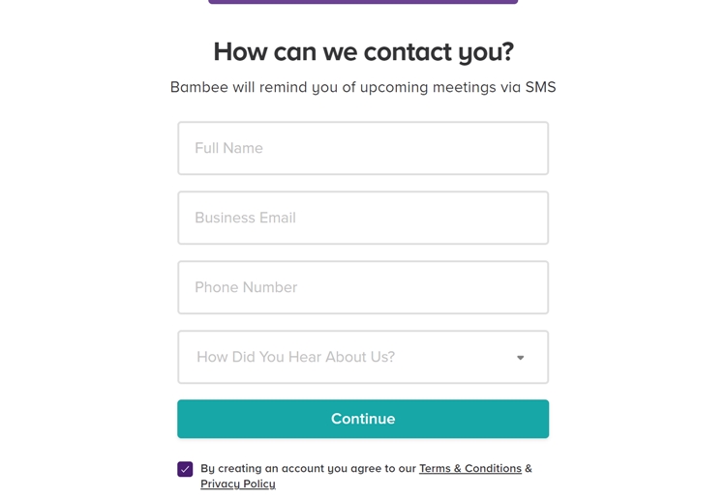Expand the list using the small triangle

coord(521,358)
